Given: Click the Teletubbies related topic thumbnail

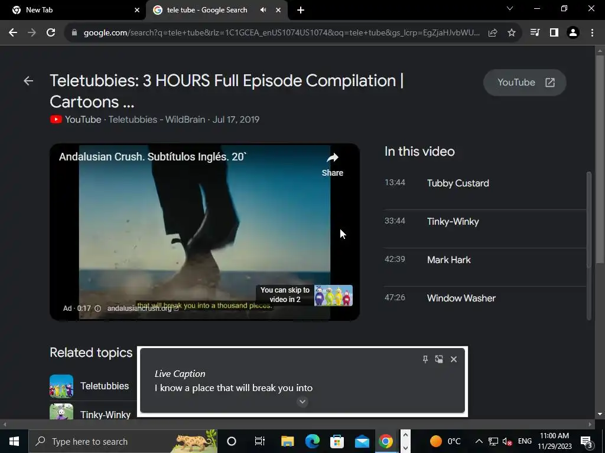Looking at the screenshot, I should click(x=61, y=386).
